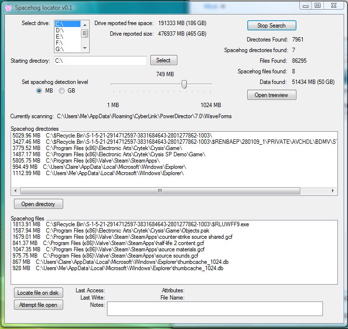The width and height of the screenshot is (348, 329).
Task: Select the MB detection unit radio button
Action: 40,91
